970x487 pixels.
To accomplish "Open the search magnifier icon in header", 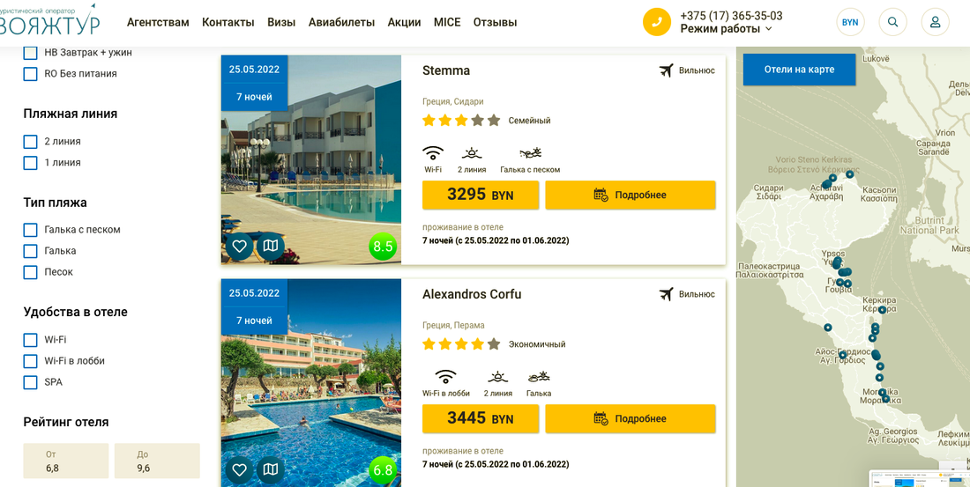I will [x=892, y=22].
